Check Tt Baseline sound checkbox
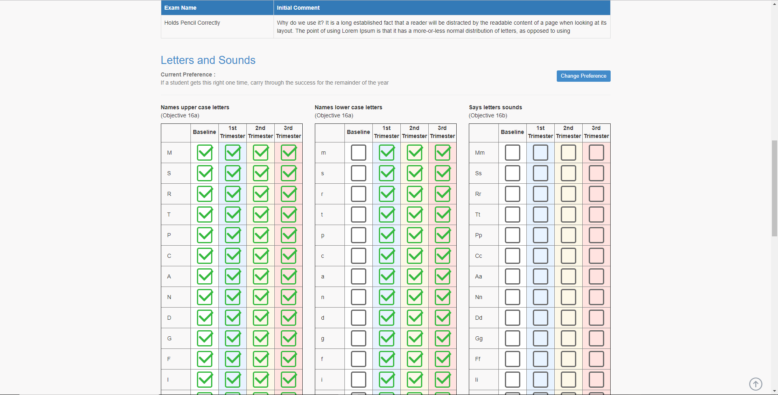The height and width of the screenshot is (395, 778). [x=512, y=214]
